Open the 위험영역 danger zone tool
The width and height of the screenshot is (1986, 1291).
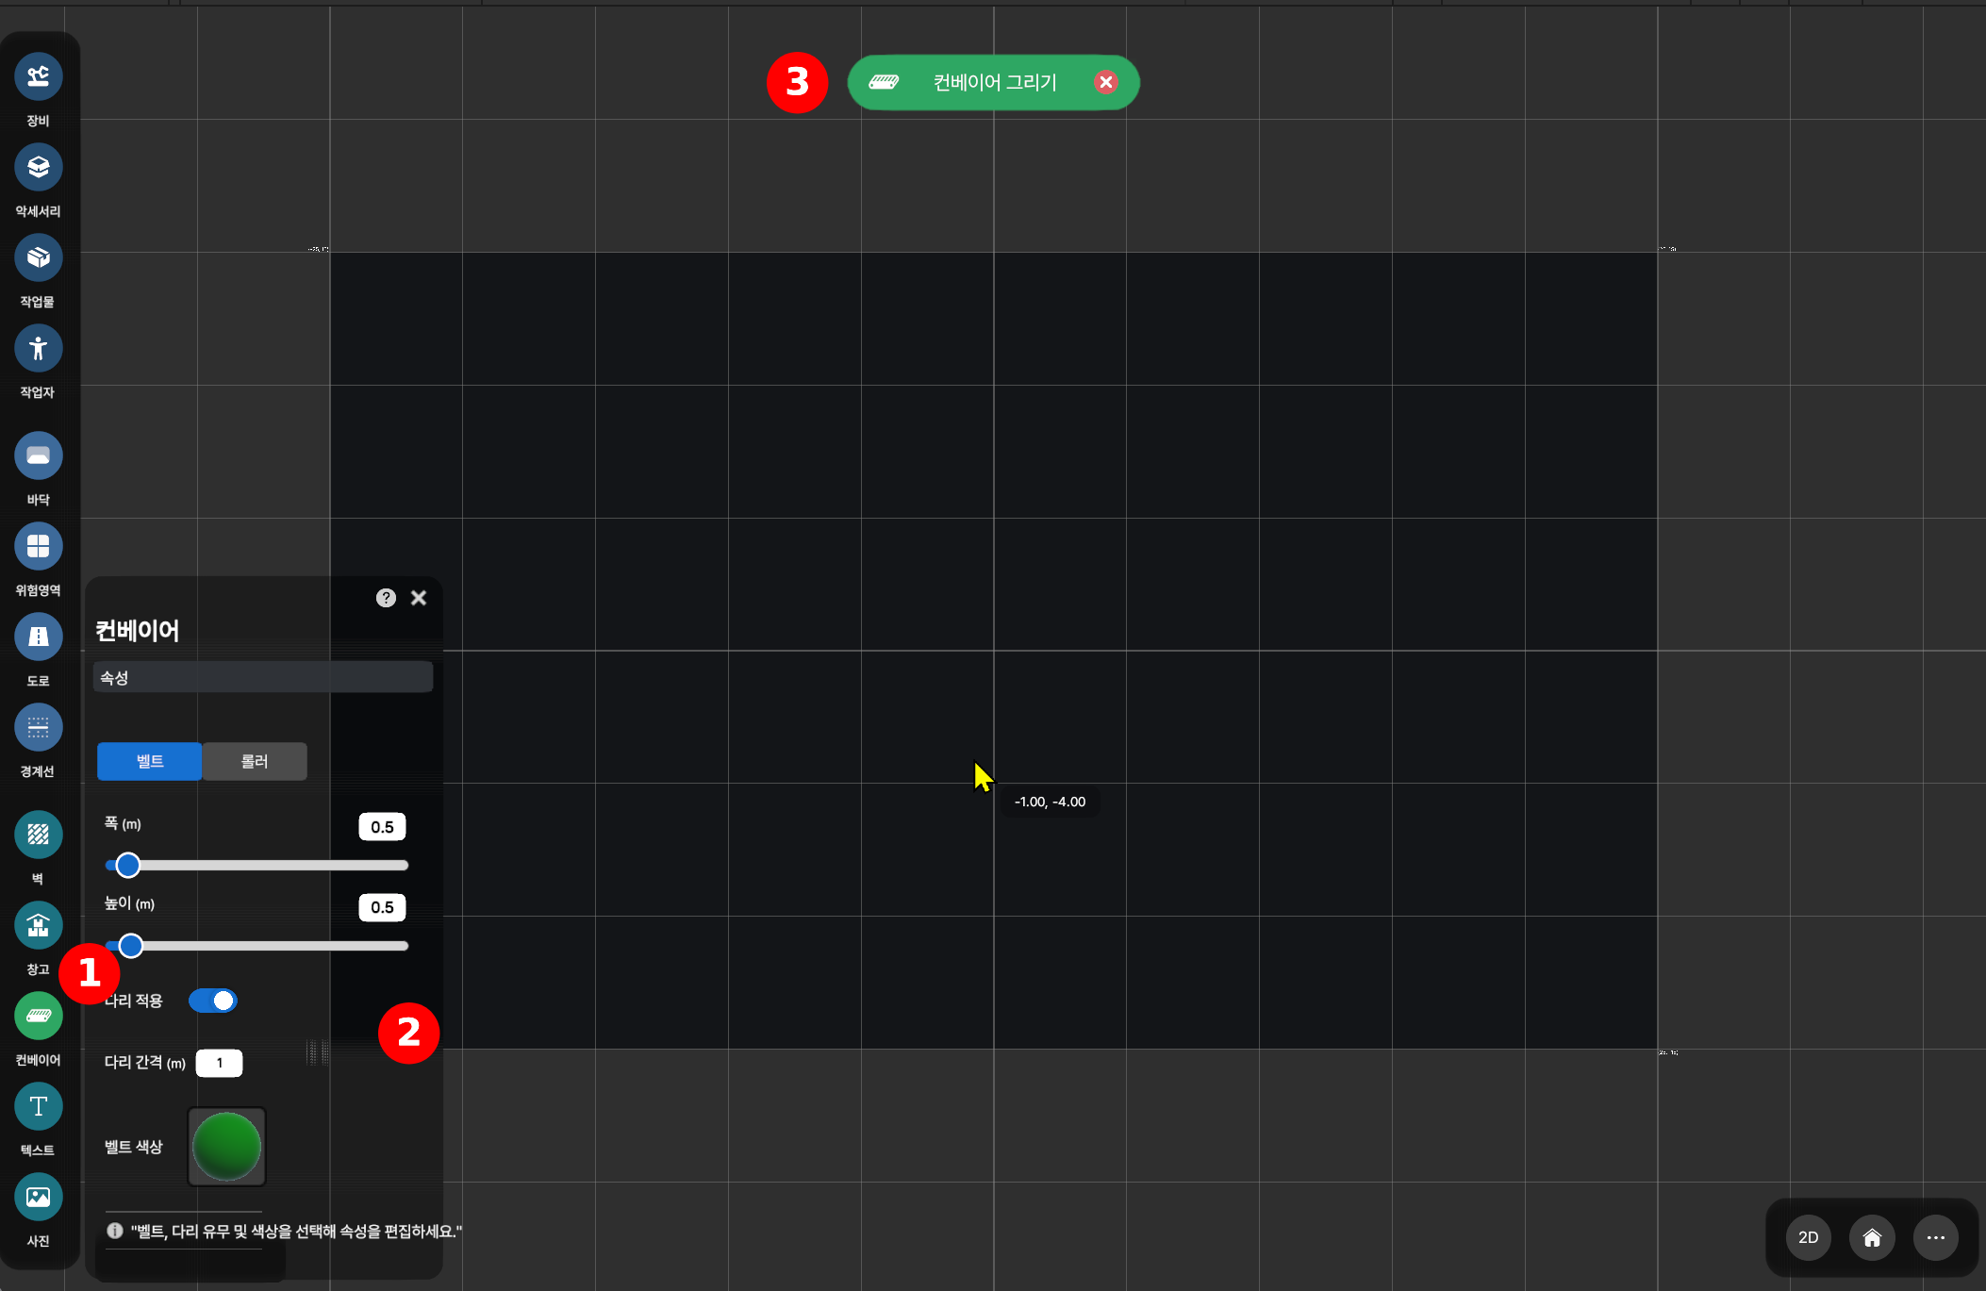point(38,546)
